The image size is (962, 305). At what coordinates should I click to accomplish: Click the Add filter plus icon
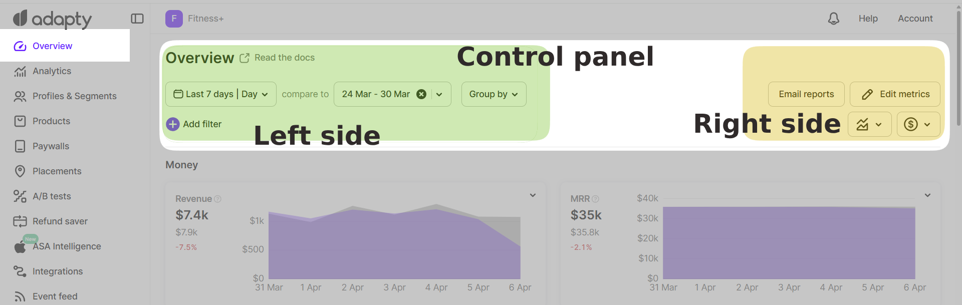173,124
